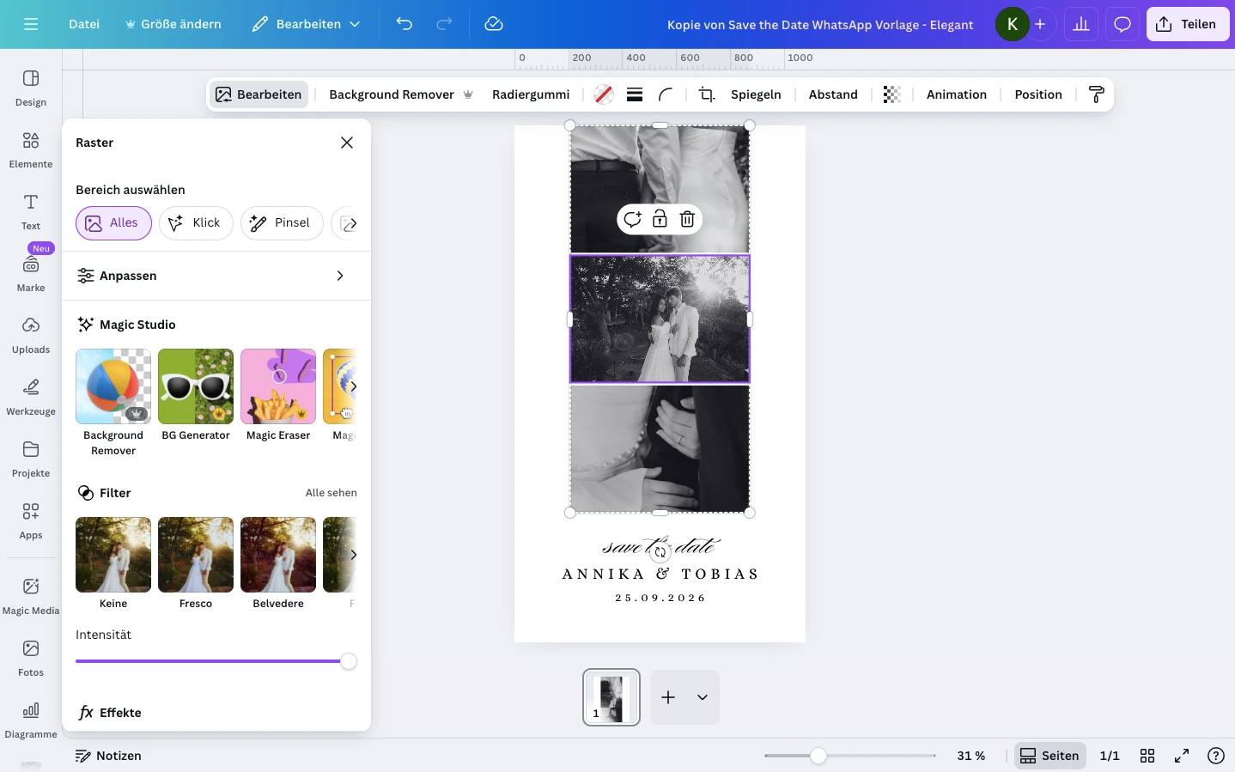Launch the Background Remover from toolbar
The image size is (1235, 772).
pyautogui.click(x=401, y=94)
